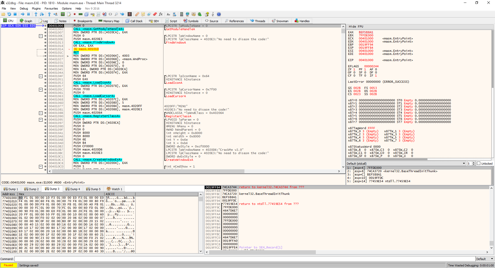Viewport: 495px width, 268px height.
Task: Collapse block at address 0040105C
Action: 41,90
